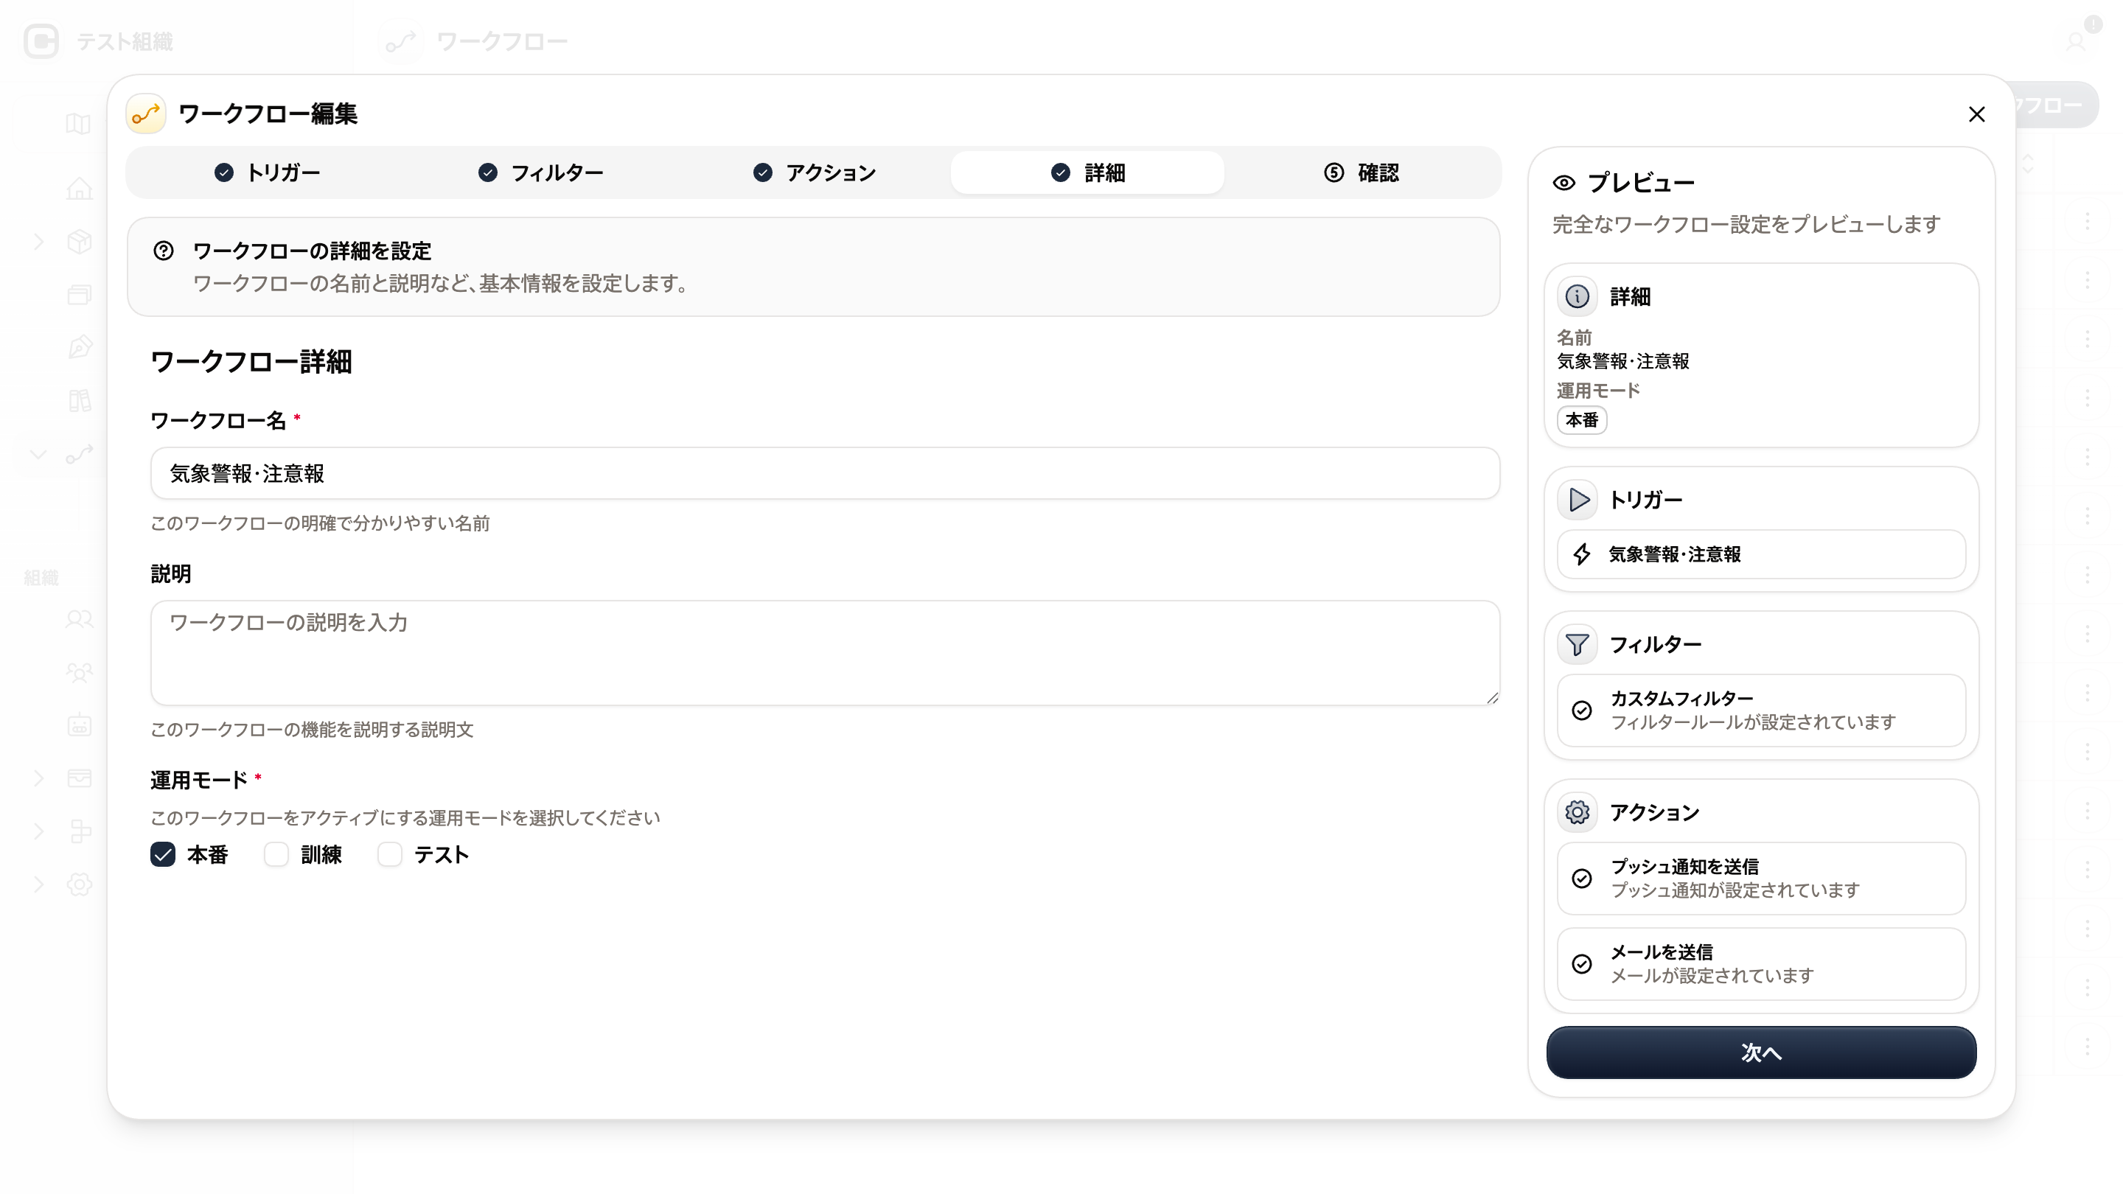Click the users icon under 組織
This screenshot has width=2123, height=1194.
[x=79, y=619]
